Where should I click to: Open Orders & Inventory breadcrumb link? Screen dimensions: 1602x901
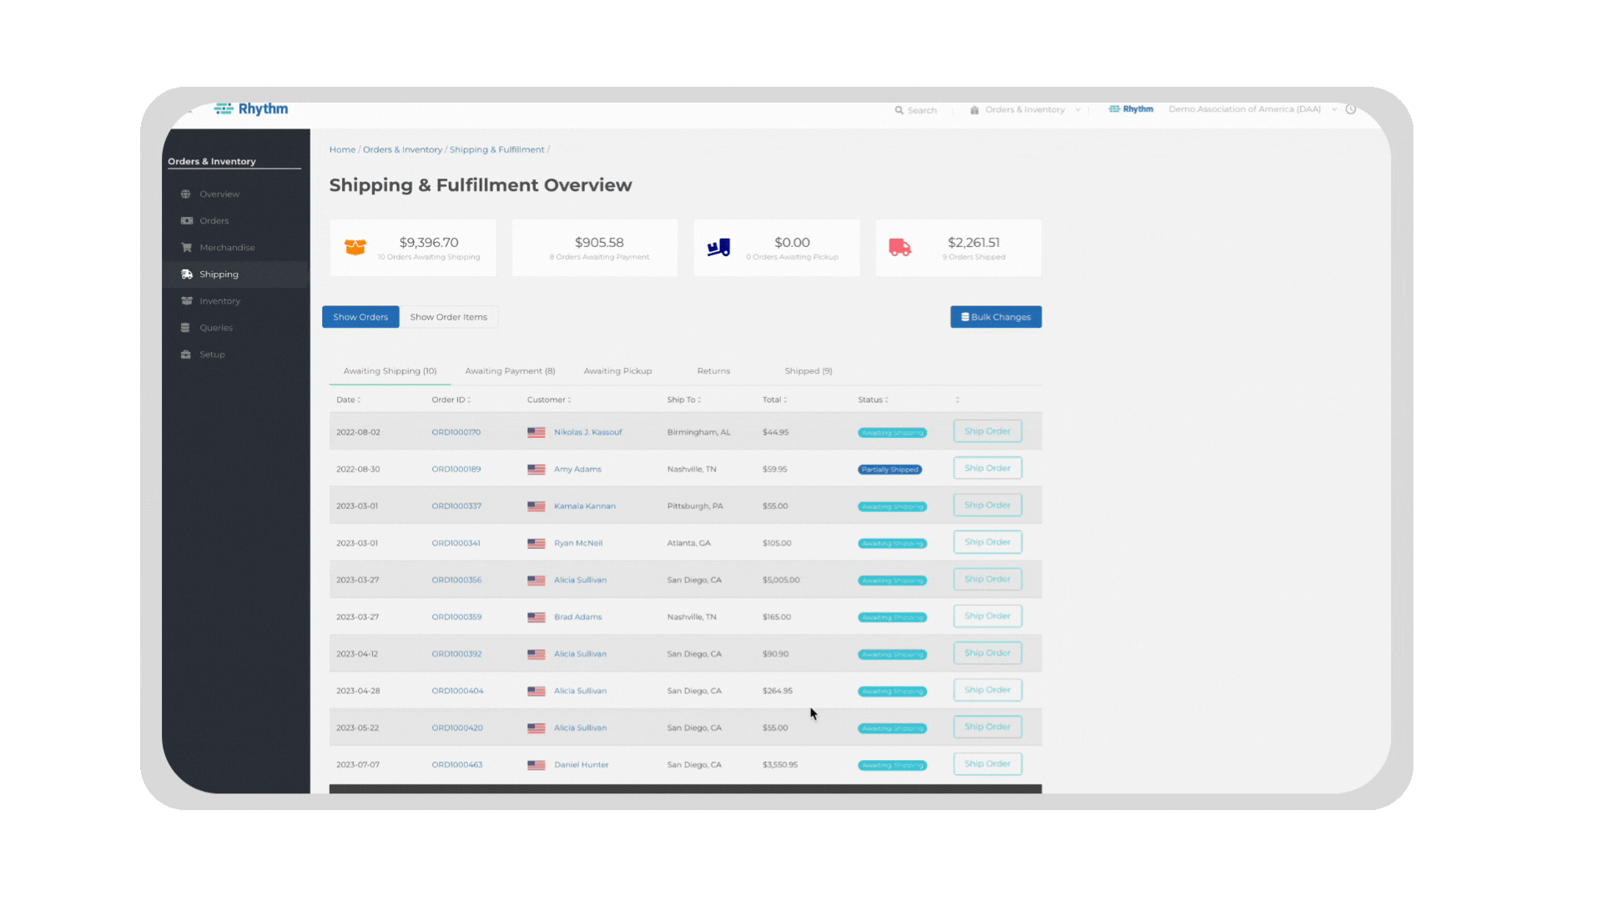point(402,150)
